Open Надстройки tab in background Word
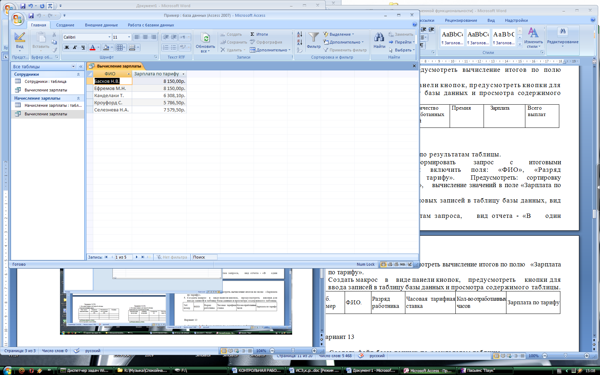The width and height of the screenshot is (600, 375). tap(516, 20)
